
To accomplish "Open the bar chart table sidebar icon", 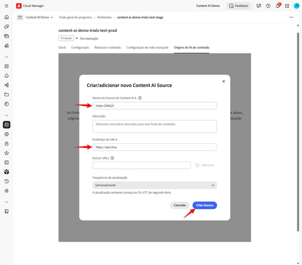I will 6,46.
